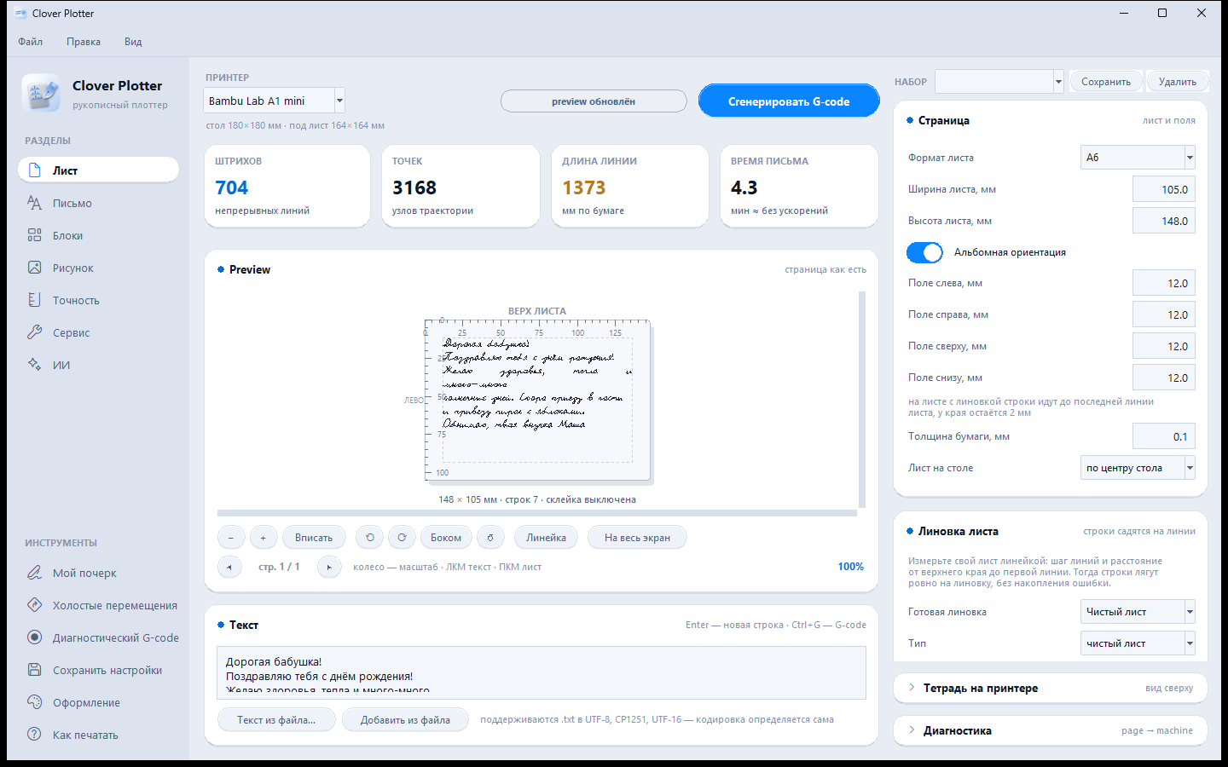
Task: Click the На весь экран button
Action: click(637, 538)
